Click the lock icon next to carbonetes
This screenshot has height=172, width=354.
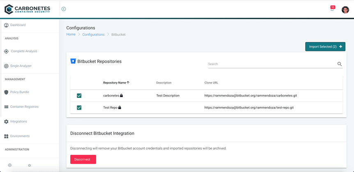click(122, 95)
